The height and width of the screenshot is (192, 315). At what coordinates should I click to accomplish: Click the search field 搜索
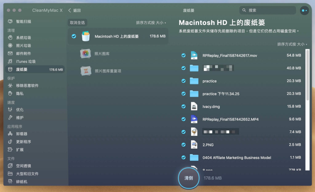click(x=267, y=10)
